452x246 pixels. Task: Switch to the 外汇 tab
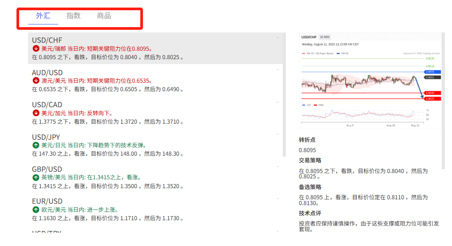coord(43,16)
